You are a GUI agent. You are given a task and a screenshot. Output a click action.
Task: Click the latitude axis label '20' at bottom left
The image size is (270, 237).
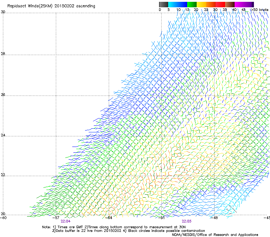(x=3, y=214)
